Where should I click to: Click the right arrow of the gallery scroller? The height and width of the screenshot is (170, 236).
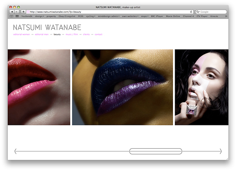click(x=221, y=151)
